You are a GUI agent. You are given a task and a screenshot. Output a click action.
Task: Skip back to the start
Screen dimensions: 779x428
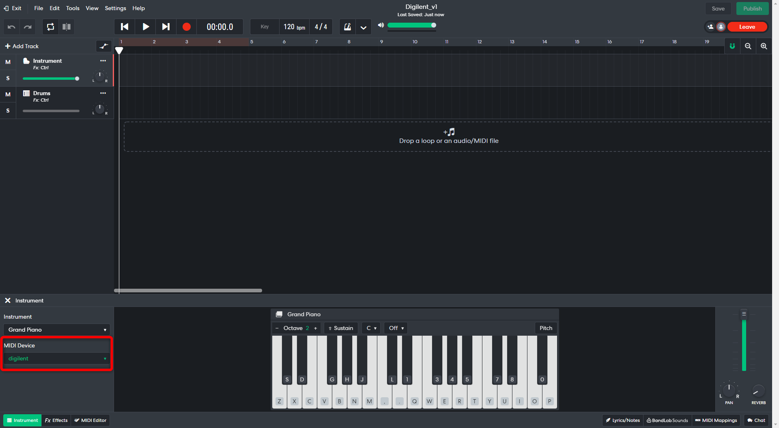click(125, 27)
